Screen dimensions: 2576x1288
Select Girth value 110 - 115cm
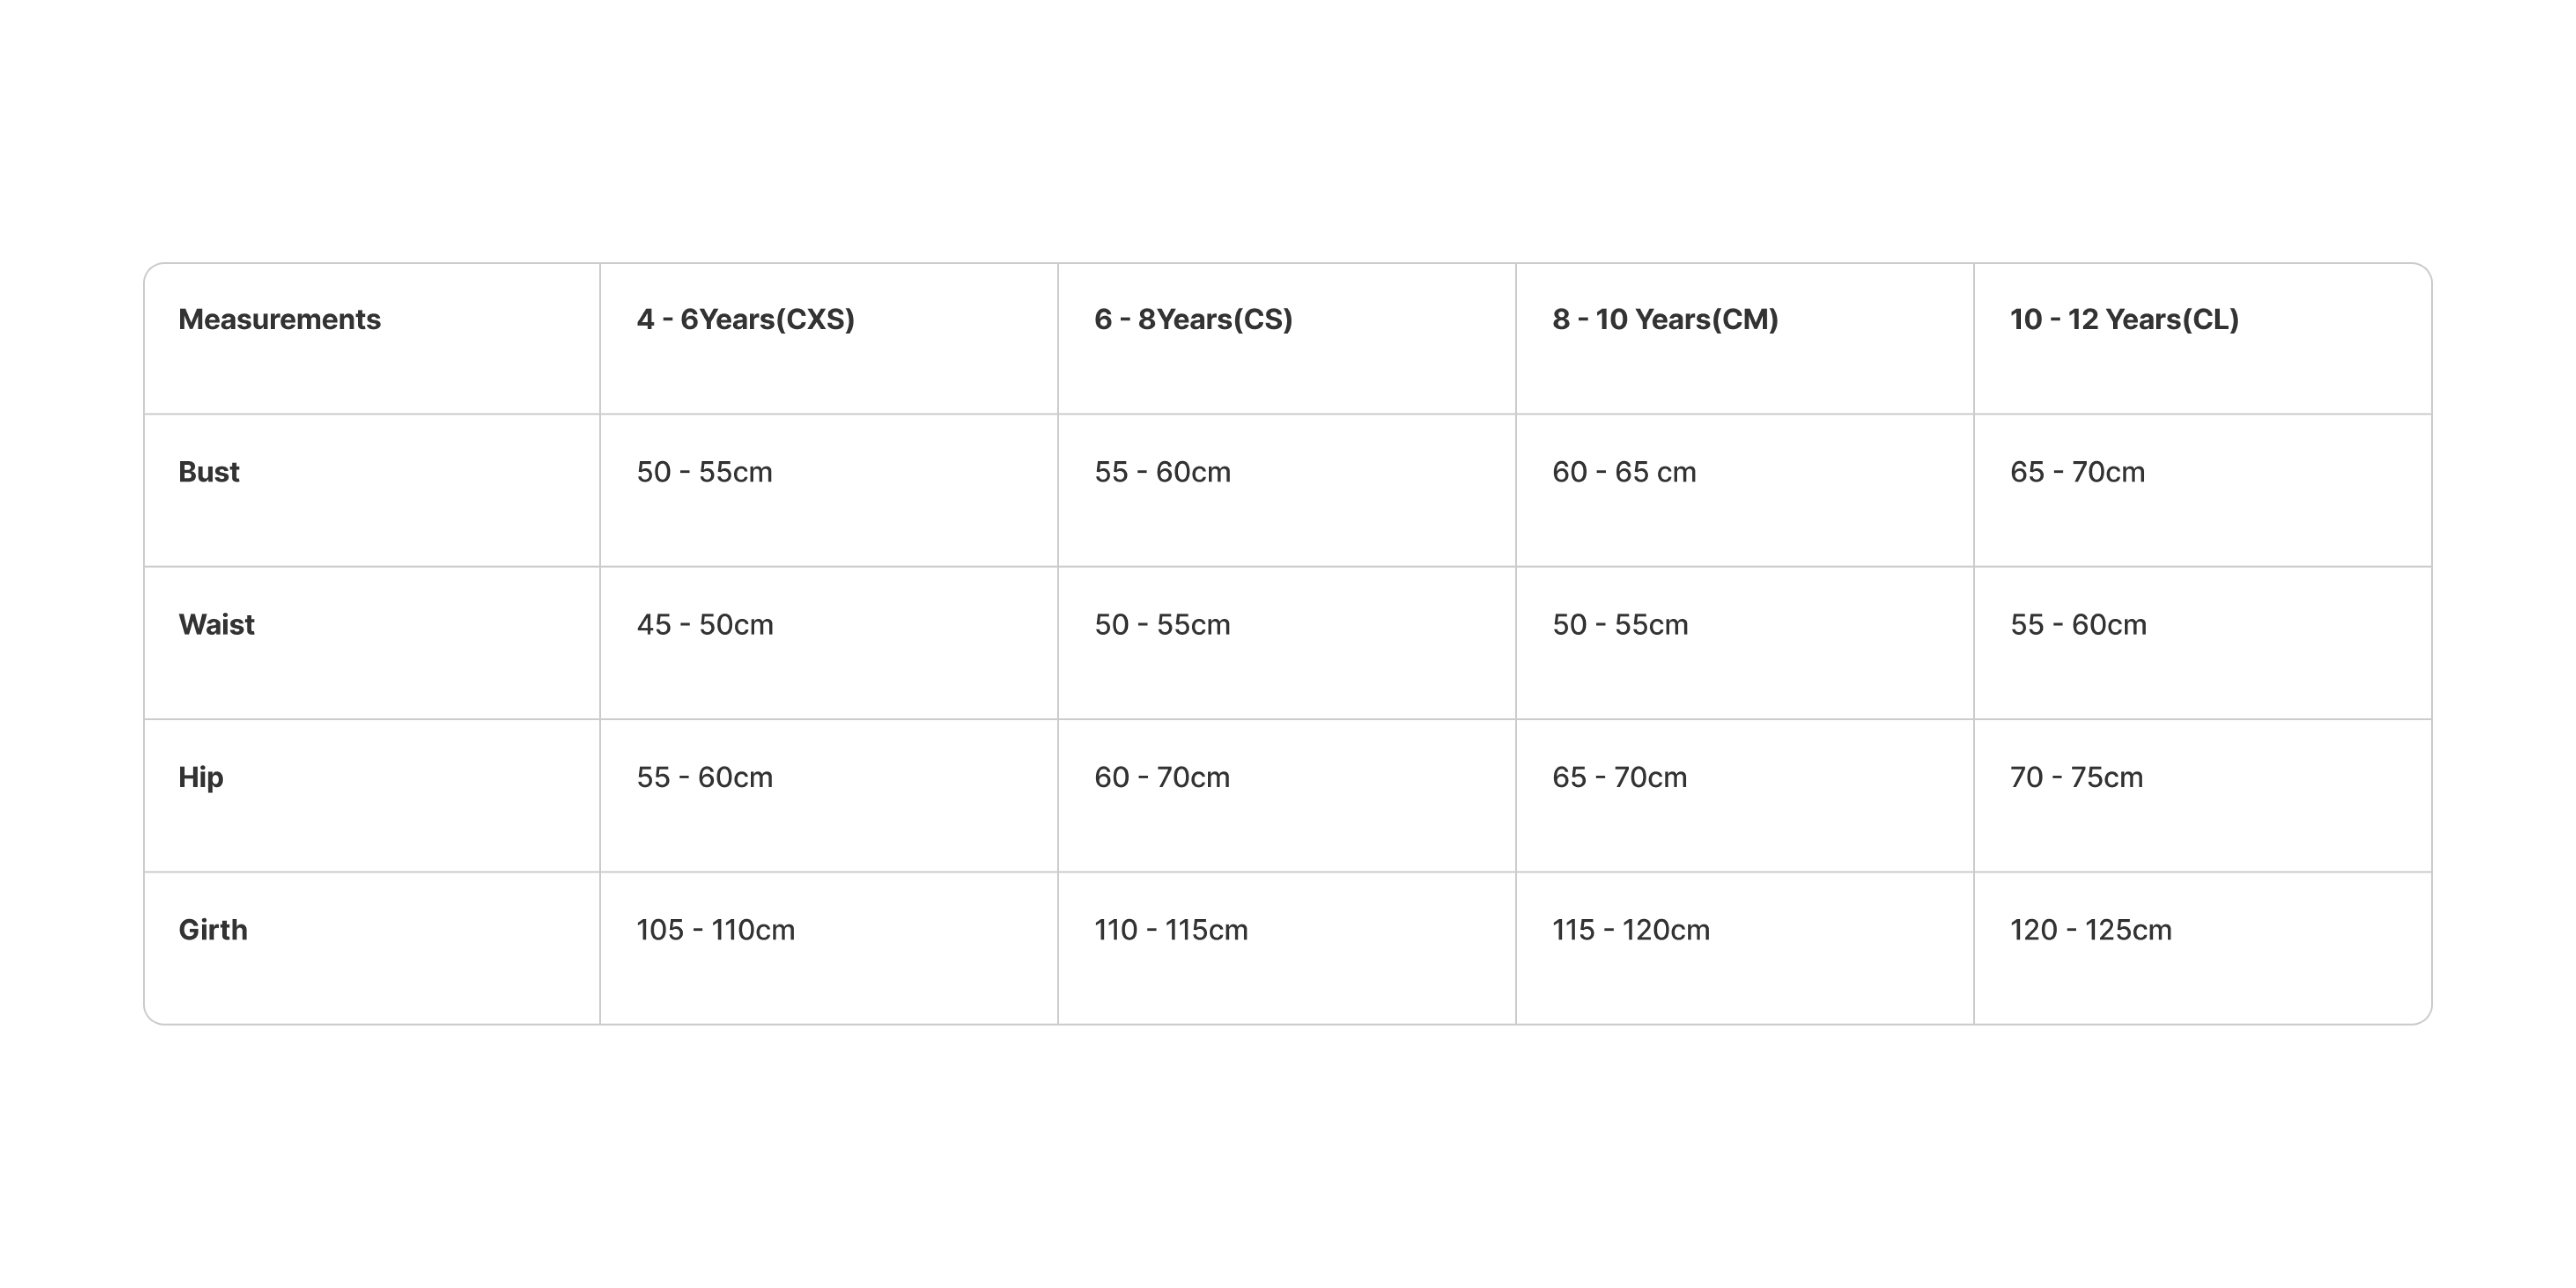1171,930
